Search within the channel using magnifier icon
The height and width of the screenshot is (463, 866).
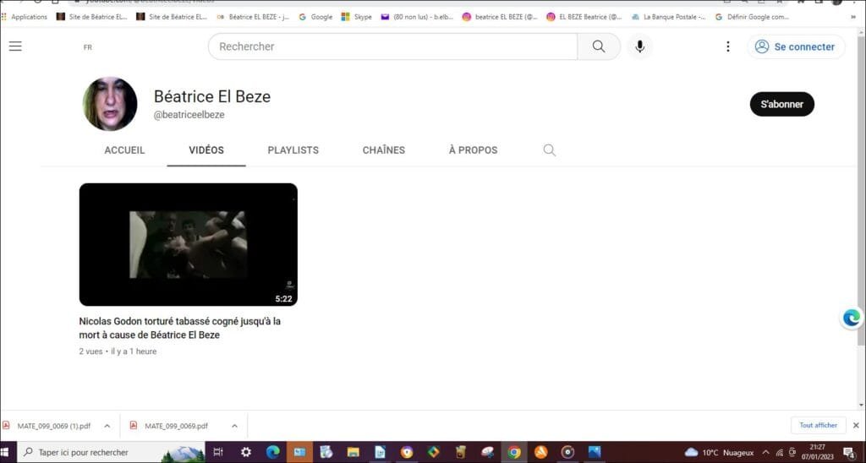click(549, 150)
